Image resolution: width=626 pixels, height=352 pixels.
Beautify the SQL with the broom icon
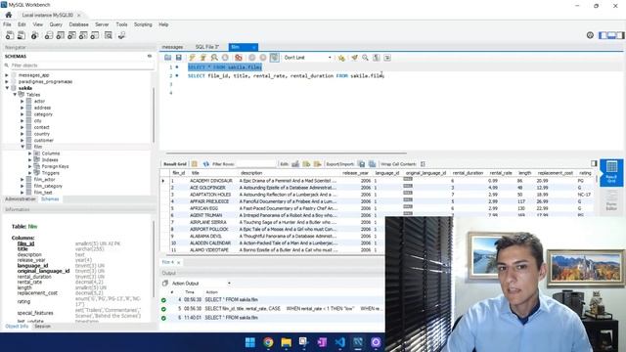click(x=354, y=58)
